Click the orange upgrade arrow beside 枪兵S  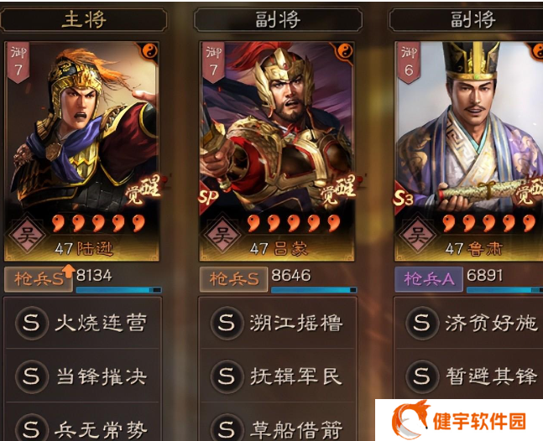coord(69,271)
